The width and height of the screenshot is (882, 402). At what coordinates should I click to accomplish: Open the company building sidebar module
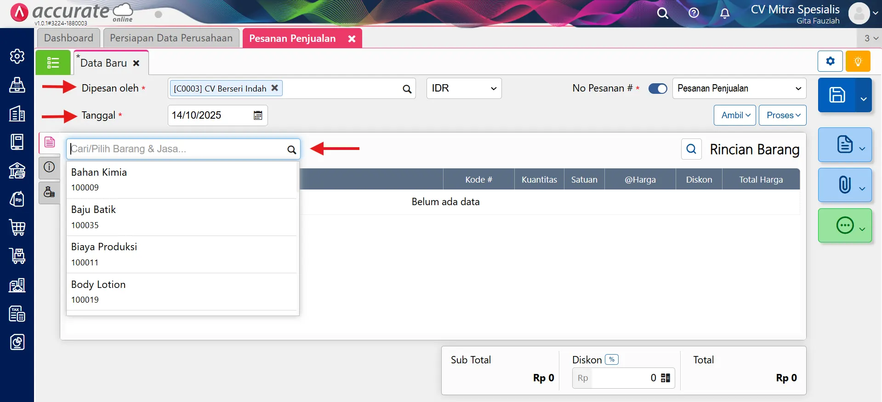coord(17,114)
